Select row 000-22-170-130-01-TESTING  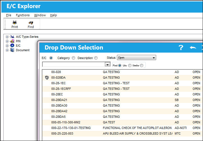(x=123, y=128)
